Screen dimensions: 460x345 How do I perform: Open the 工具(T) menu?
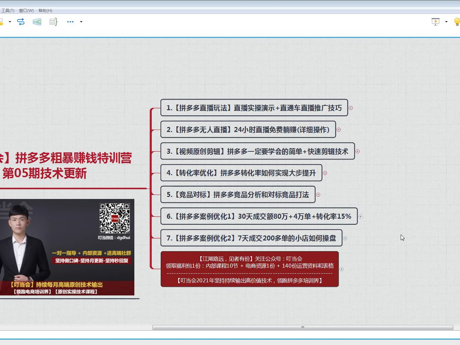point(7,11)
